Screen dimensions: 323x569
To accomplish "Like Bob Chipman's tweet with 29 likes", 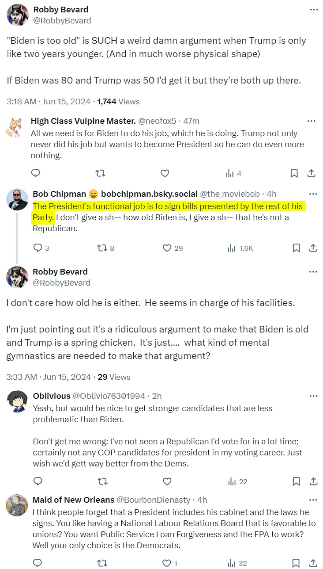I will point(167,248).
